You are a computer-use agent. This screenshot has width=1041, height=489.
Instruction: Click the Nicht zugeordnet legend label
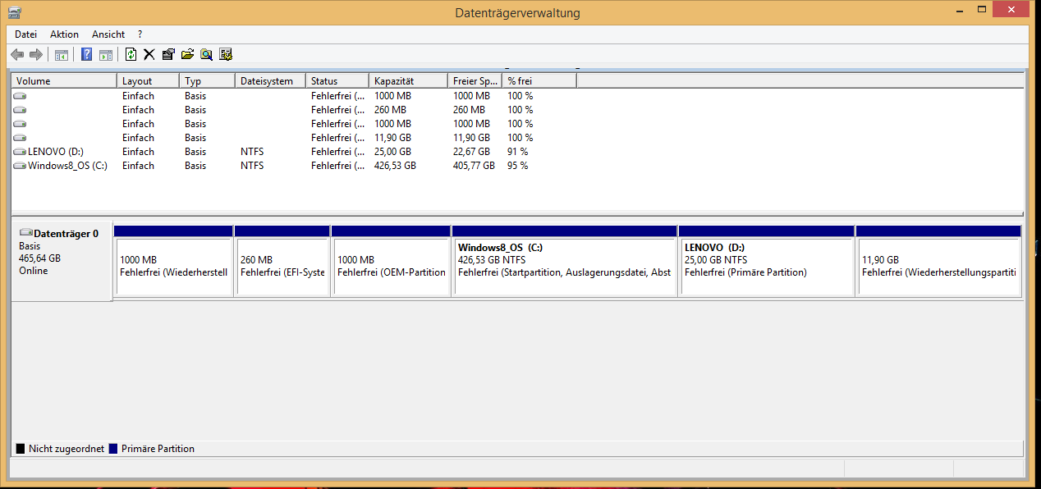(x=66, y=449)
